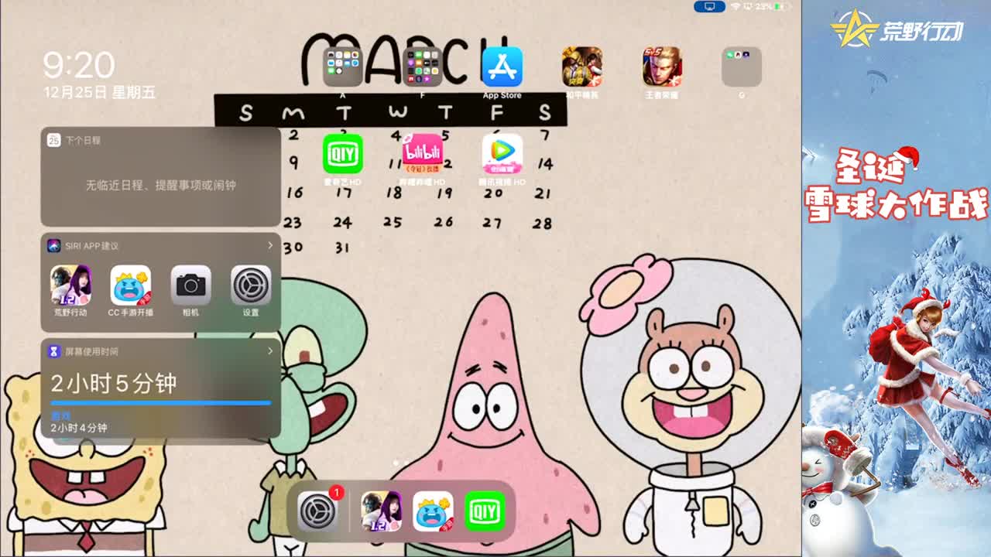Tap the calendar icon beside 下个日程
The width and height of the screenshot is (991, 557).
[x=53, y=140]
